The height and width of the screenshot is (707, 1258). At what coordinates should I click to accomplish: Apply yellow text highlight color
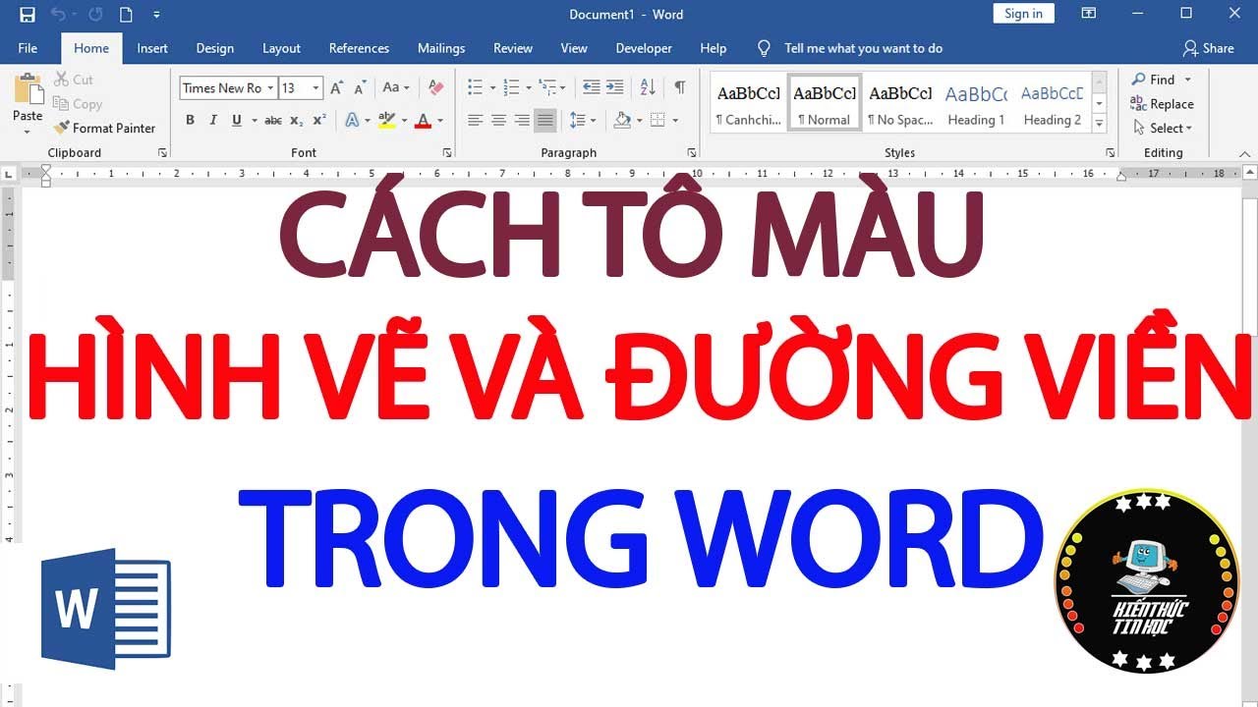coord(386,120)
